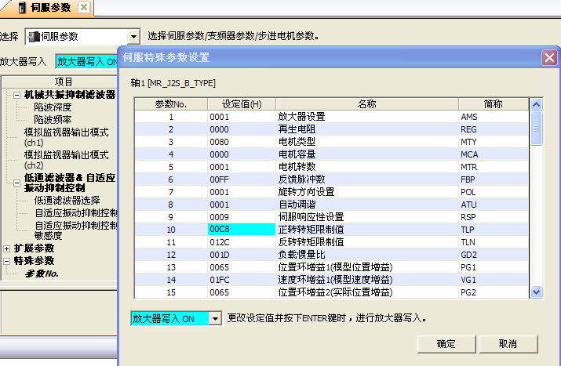Collapse the 特殊参数 tree node
Screen dimensions: 561x366
click(7, 260)
